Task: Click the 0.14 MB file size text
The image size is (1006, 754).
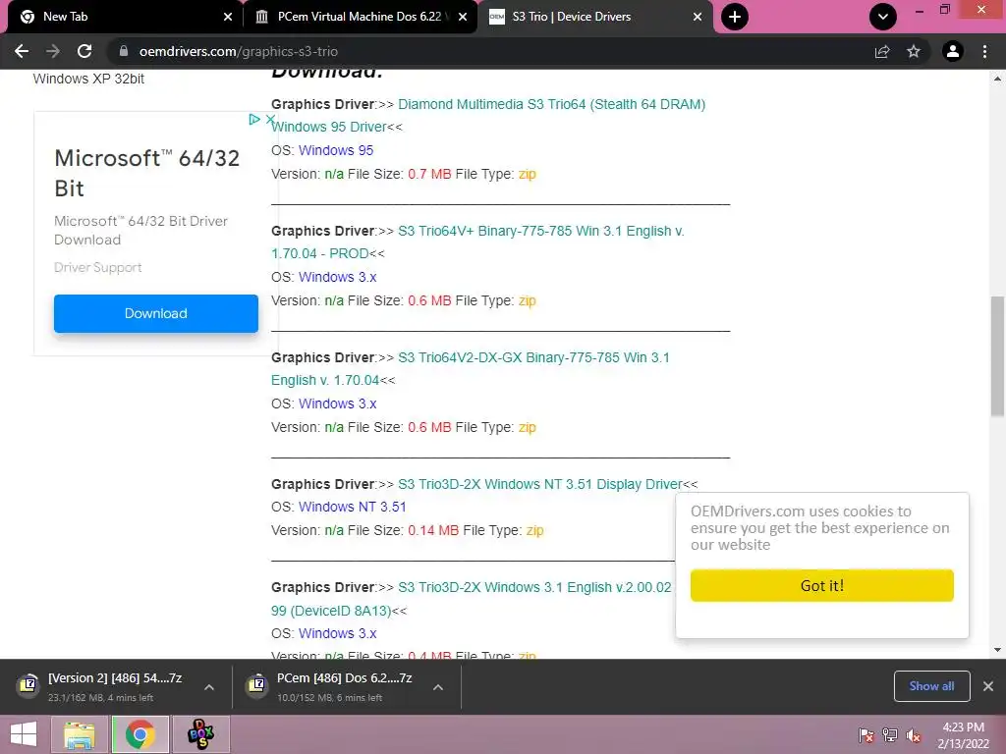Action: 433,530
